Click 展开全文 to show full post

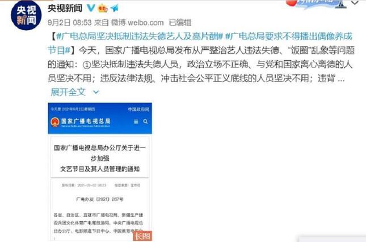[68, 92]
